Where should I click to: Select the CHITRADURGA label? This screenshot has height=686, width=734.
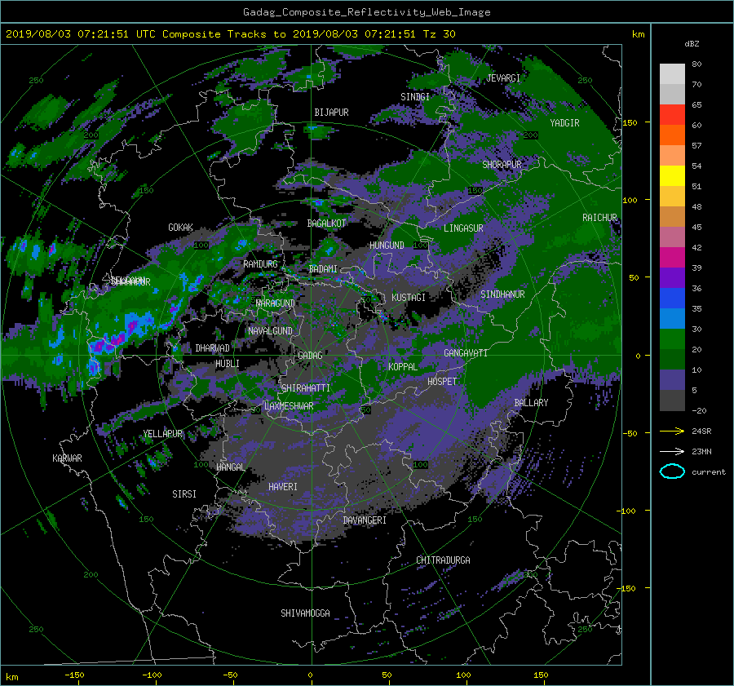(444, 560)
